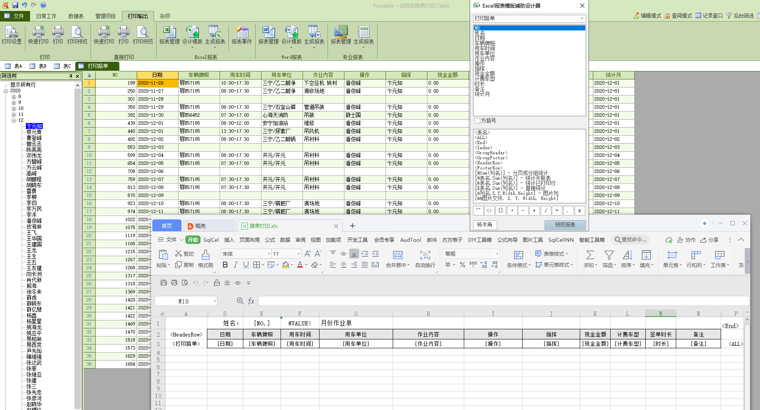This screenshot has width=760, height=410.
Task: Click decrease font size icon
Action: [x=318, y=254]
